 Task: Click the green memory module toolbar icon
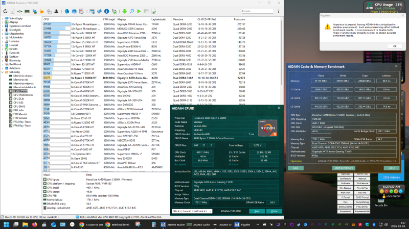(x=27, y=11)
